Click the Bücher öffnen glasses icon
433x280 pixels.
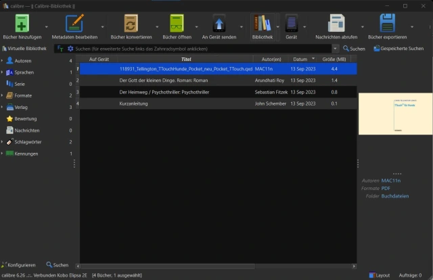[x=177, y=23]
